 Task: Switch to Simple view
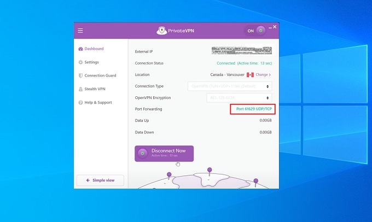[x=100, y=180]
